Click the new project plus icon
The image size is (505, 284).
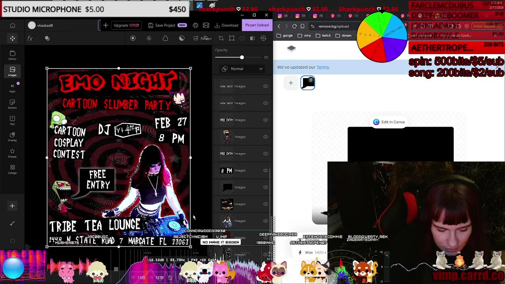pyautogui.click(x=106, y=25)
